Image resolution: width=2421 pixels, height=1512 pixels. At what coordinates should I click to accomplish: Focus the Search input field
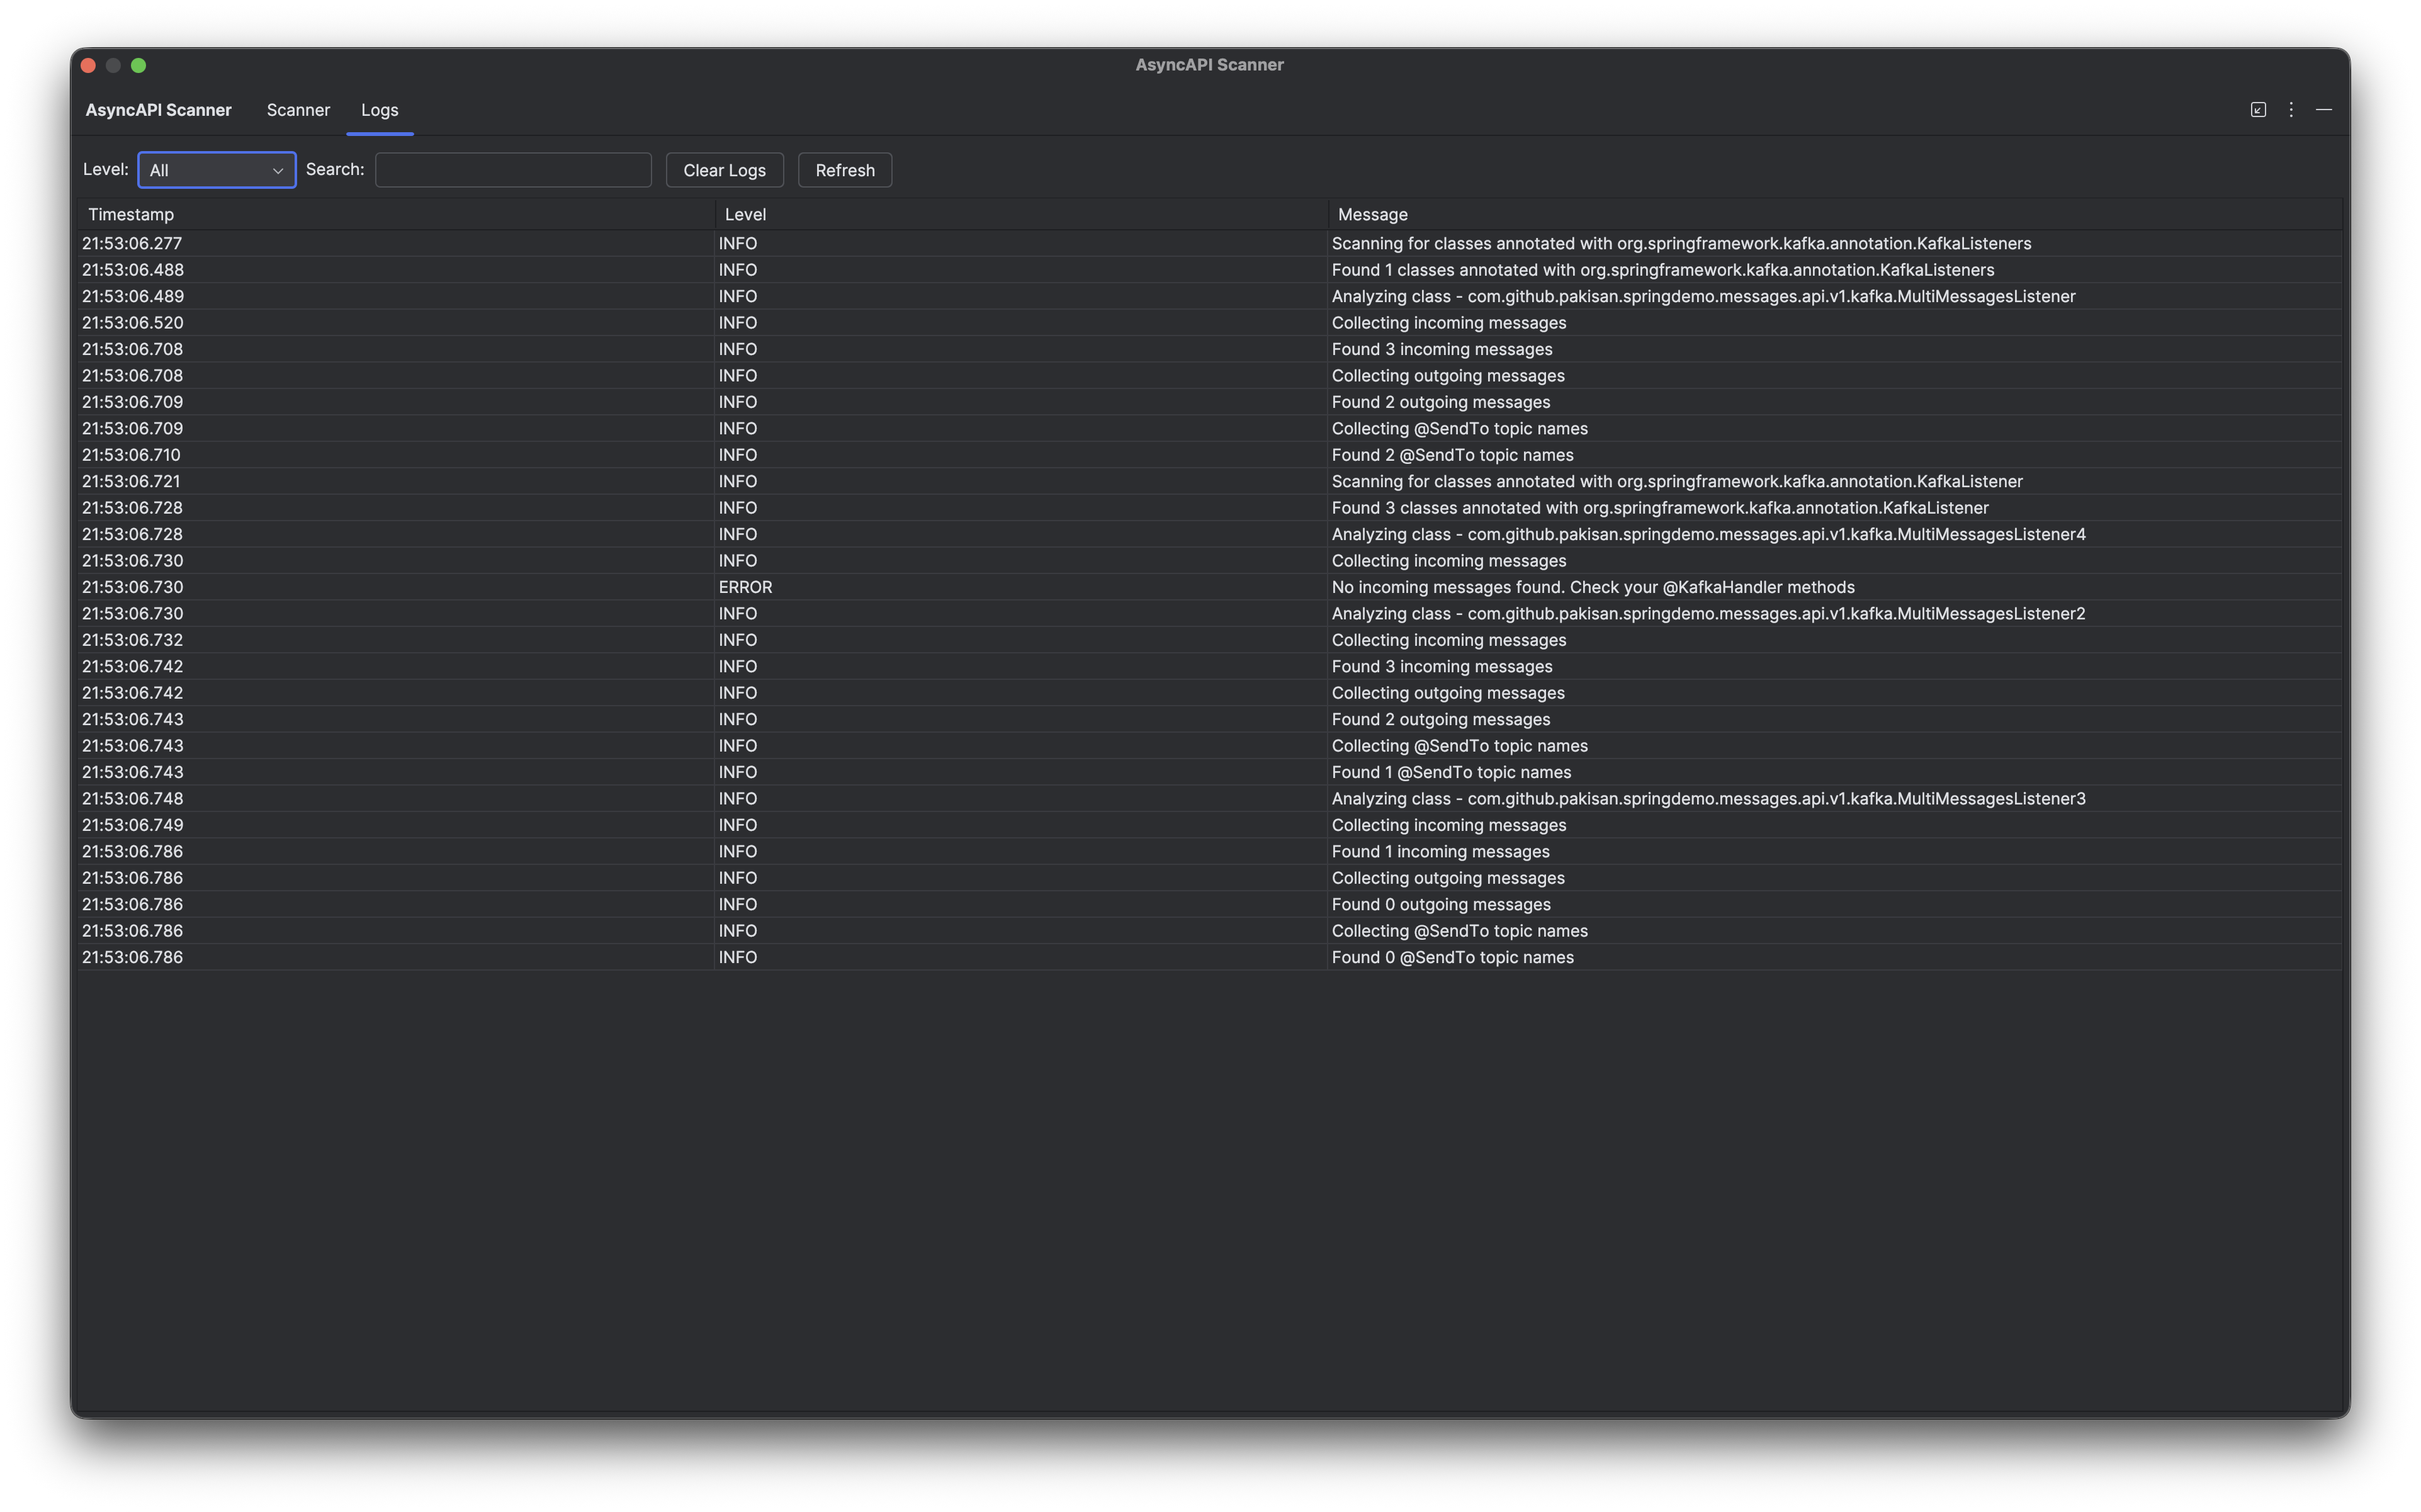(513, 170)
